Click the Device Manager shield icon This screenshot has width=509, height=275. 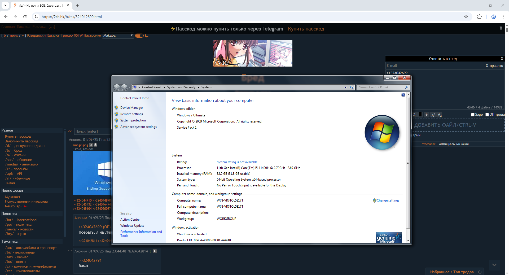click(x=116, y=108)
